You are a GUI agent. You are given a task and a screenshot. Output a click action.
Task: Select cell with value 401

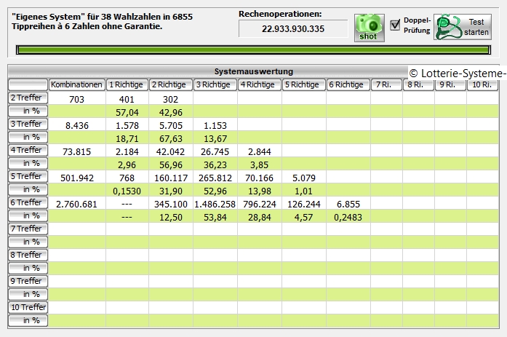pyautogui.click(x=127, y=99)
